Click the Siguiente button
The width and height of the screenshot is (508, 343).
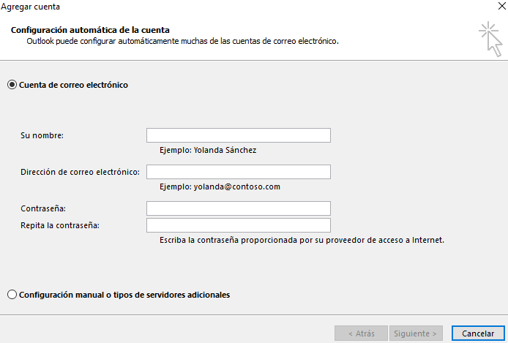(416, 333)
